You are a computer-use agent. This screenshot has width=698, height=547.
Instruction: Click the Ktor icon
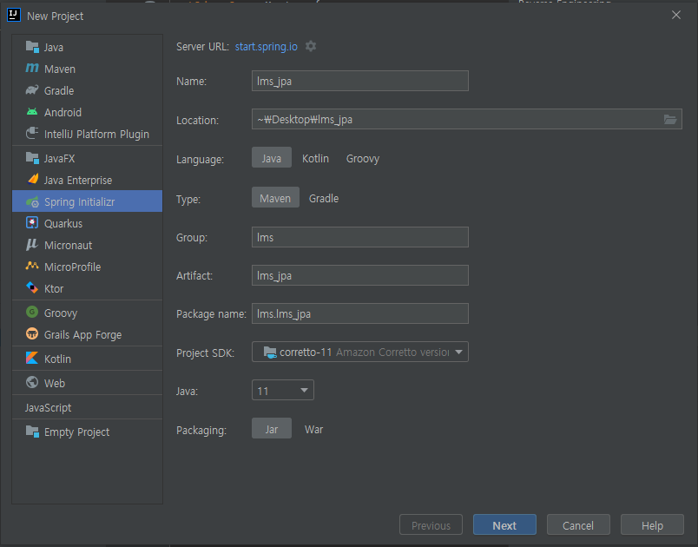(32, 287)
